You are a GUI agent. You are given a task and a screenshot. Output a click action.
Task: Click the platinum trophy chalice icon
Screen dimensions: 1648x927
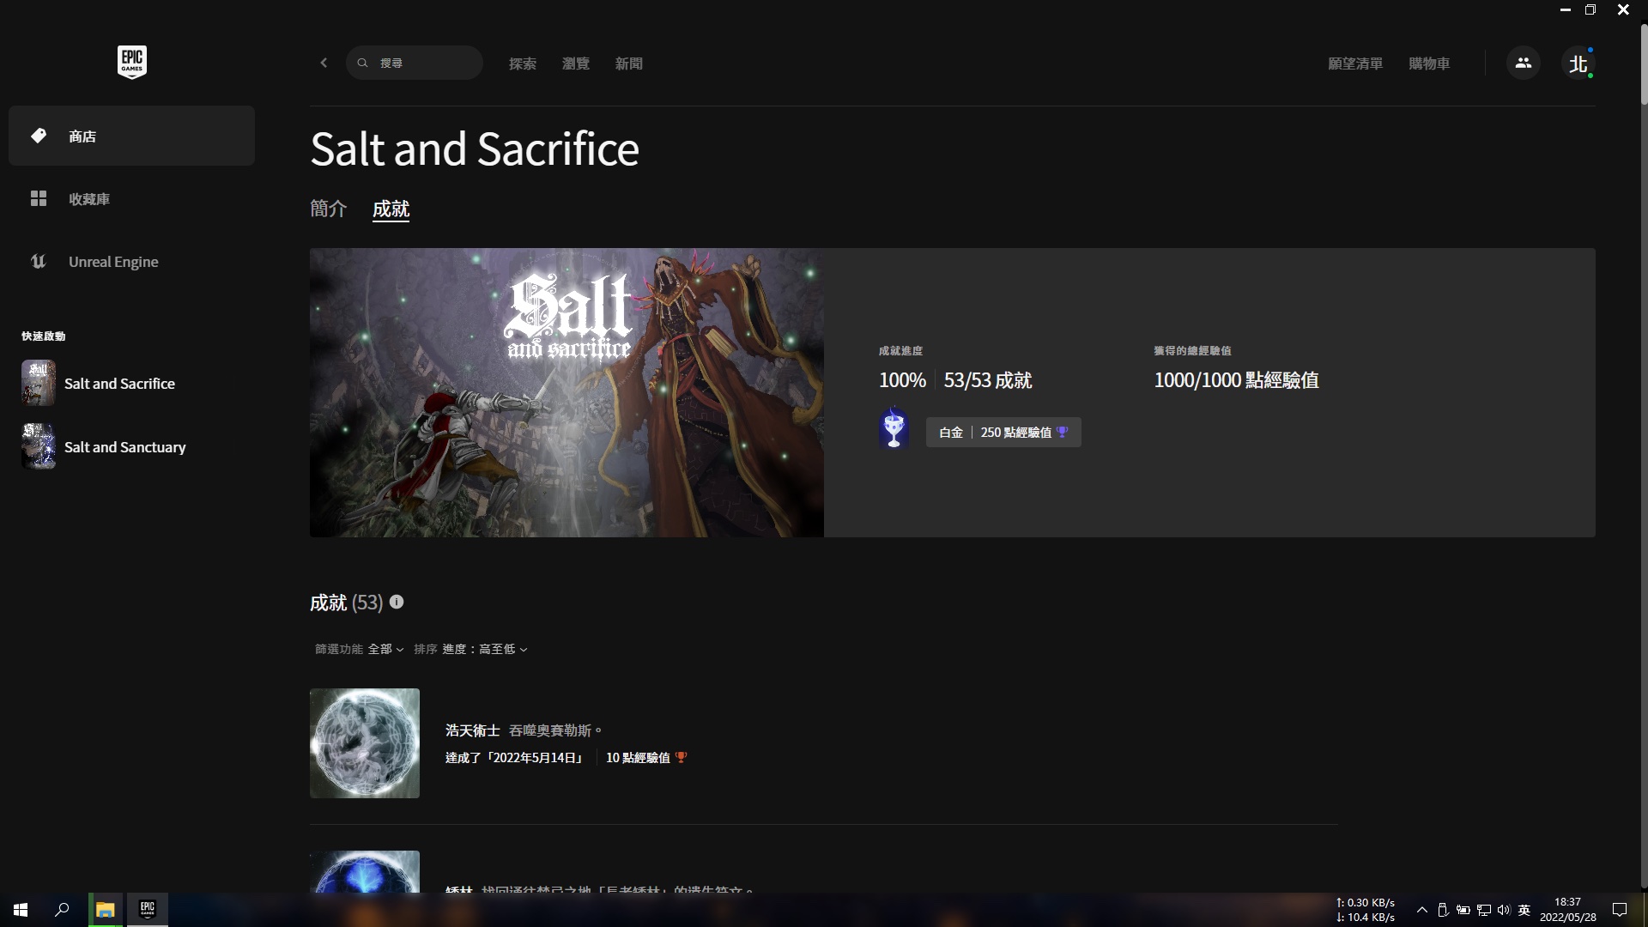coord(894,428)
